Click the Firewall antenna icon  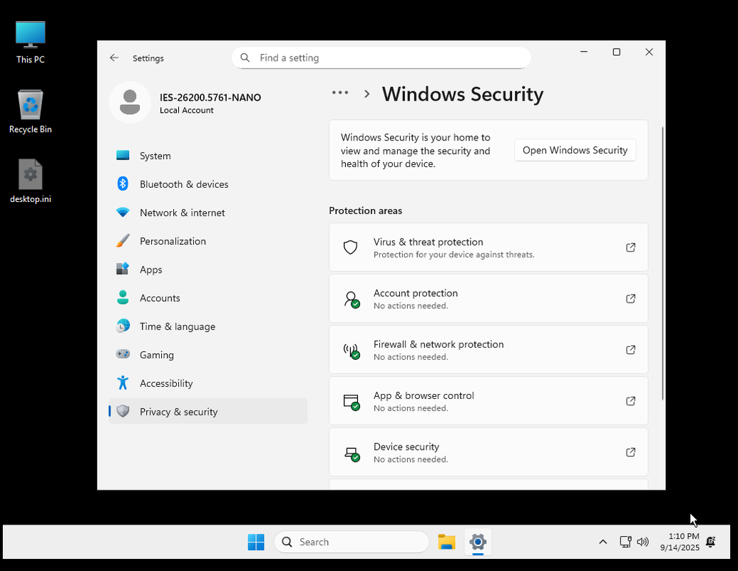click(351, 350)
